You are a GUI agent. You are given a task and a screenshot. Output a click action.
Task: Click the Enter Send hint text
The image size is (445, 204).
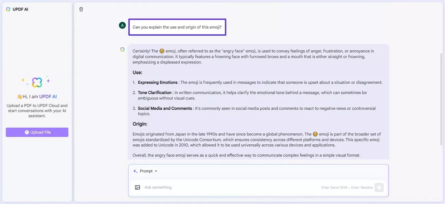[x=347, y=187]
